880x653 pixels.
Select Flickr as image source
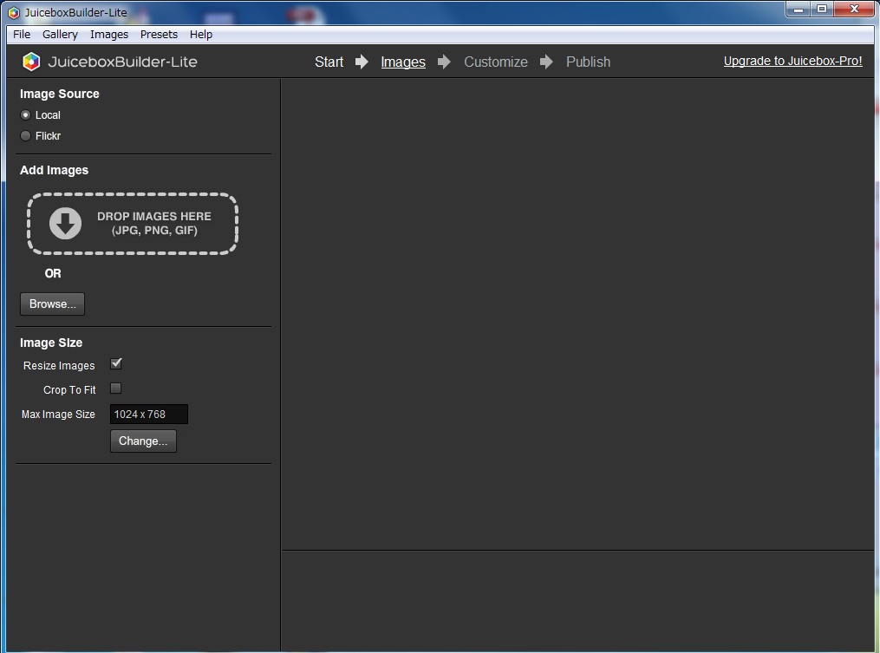(x=26, y=136)
